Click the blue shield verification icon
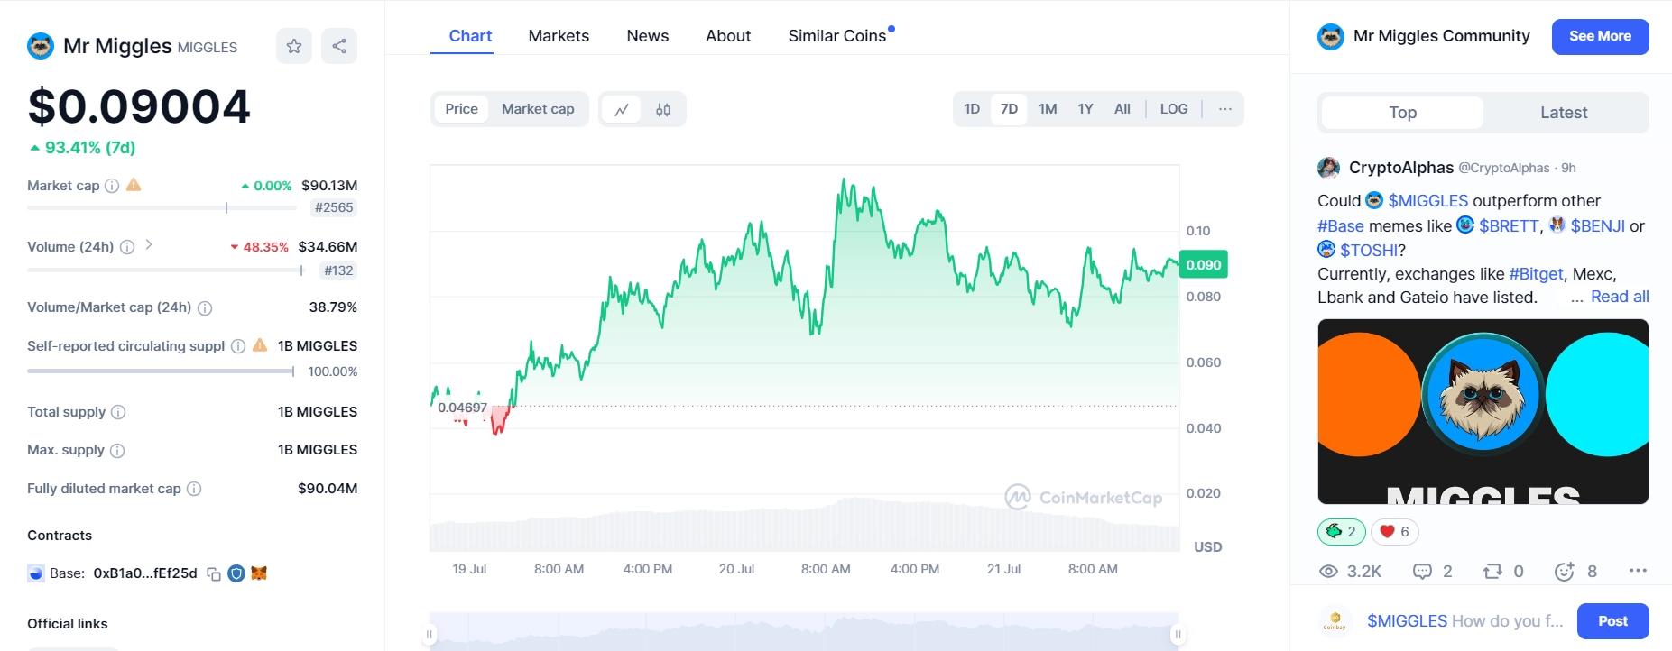 tap(236, 573)
